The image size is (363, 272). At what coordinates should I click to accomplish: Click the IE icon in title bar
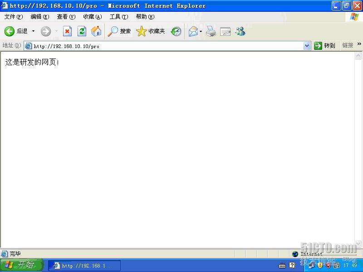pyautogui.click(x=4, y=5)
